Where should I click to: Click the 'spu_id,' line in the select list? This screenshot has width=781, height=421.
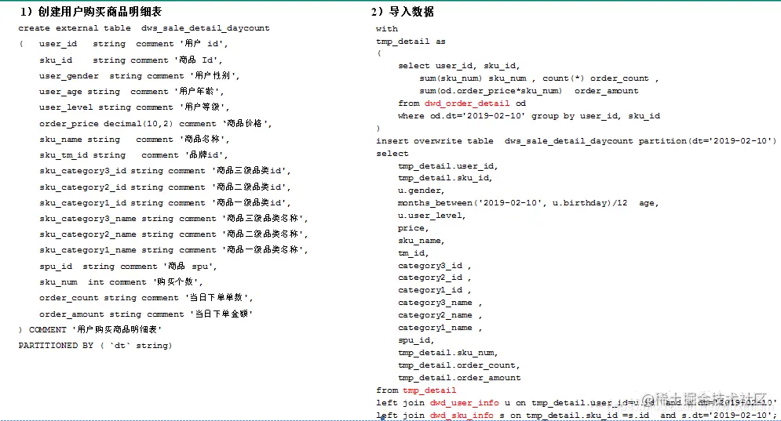[x=416, y=340]
